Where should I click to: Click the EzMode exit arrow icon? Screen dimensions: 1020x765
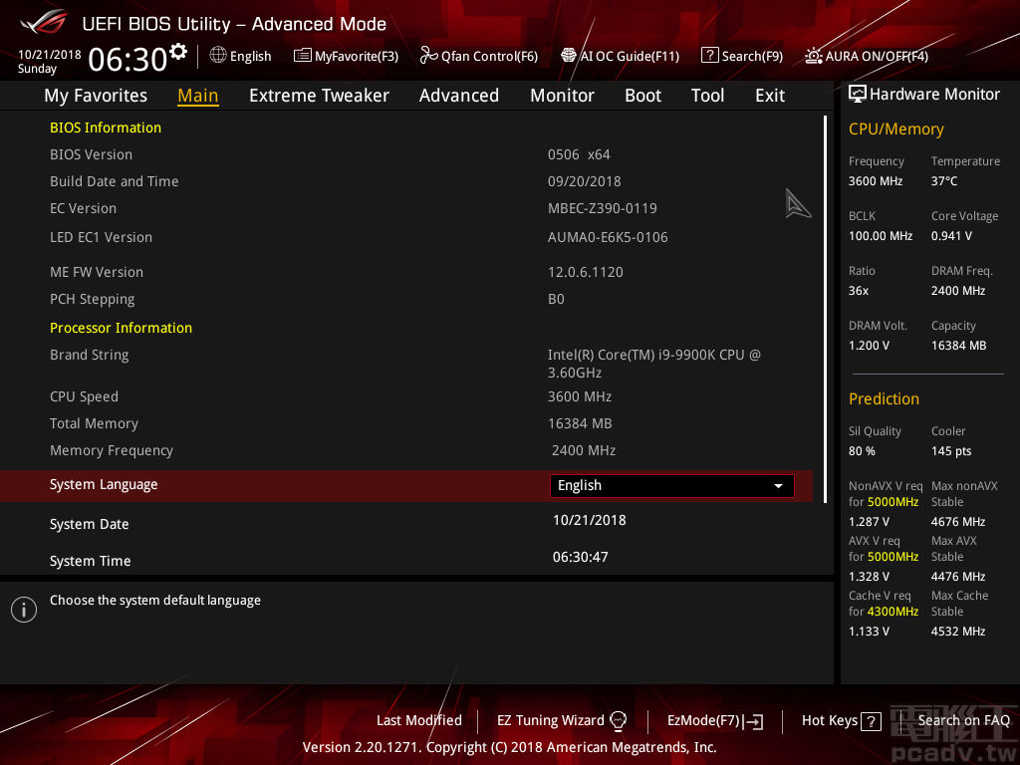(x=754, y=721)
